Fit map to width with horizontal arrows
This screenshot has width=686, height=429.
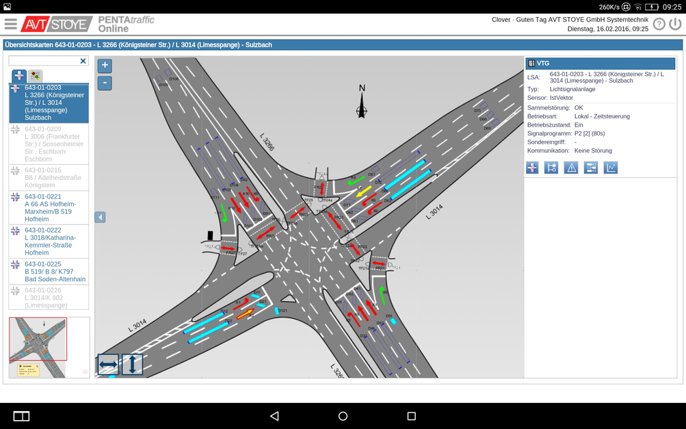click(x=108, y=364)
